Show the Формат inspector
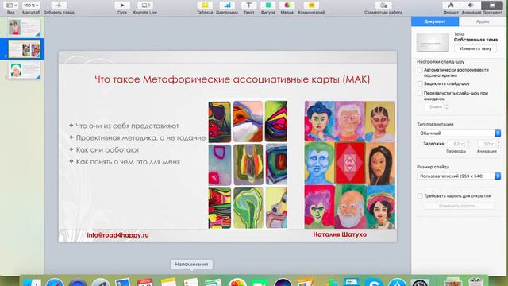 451,6
